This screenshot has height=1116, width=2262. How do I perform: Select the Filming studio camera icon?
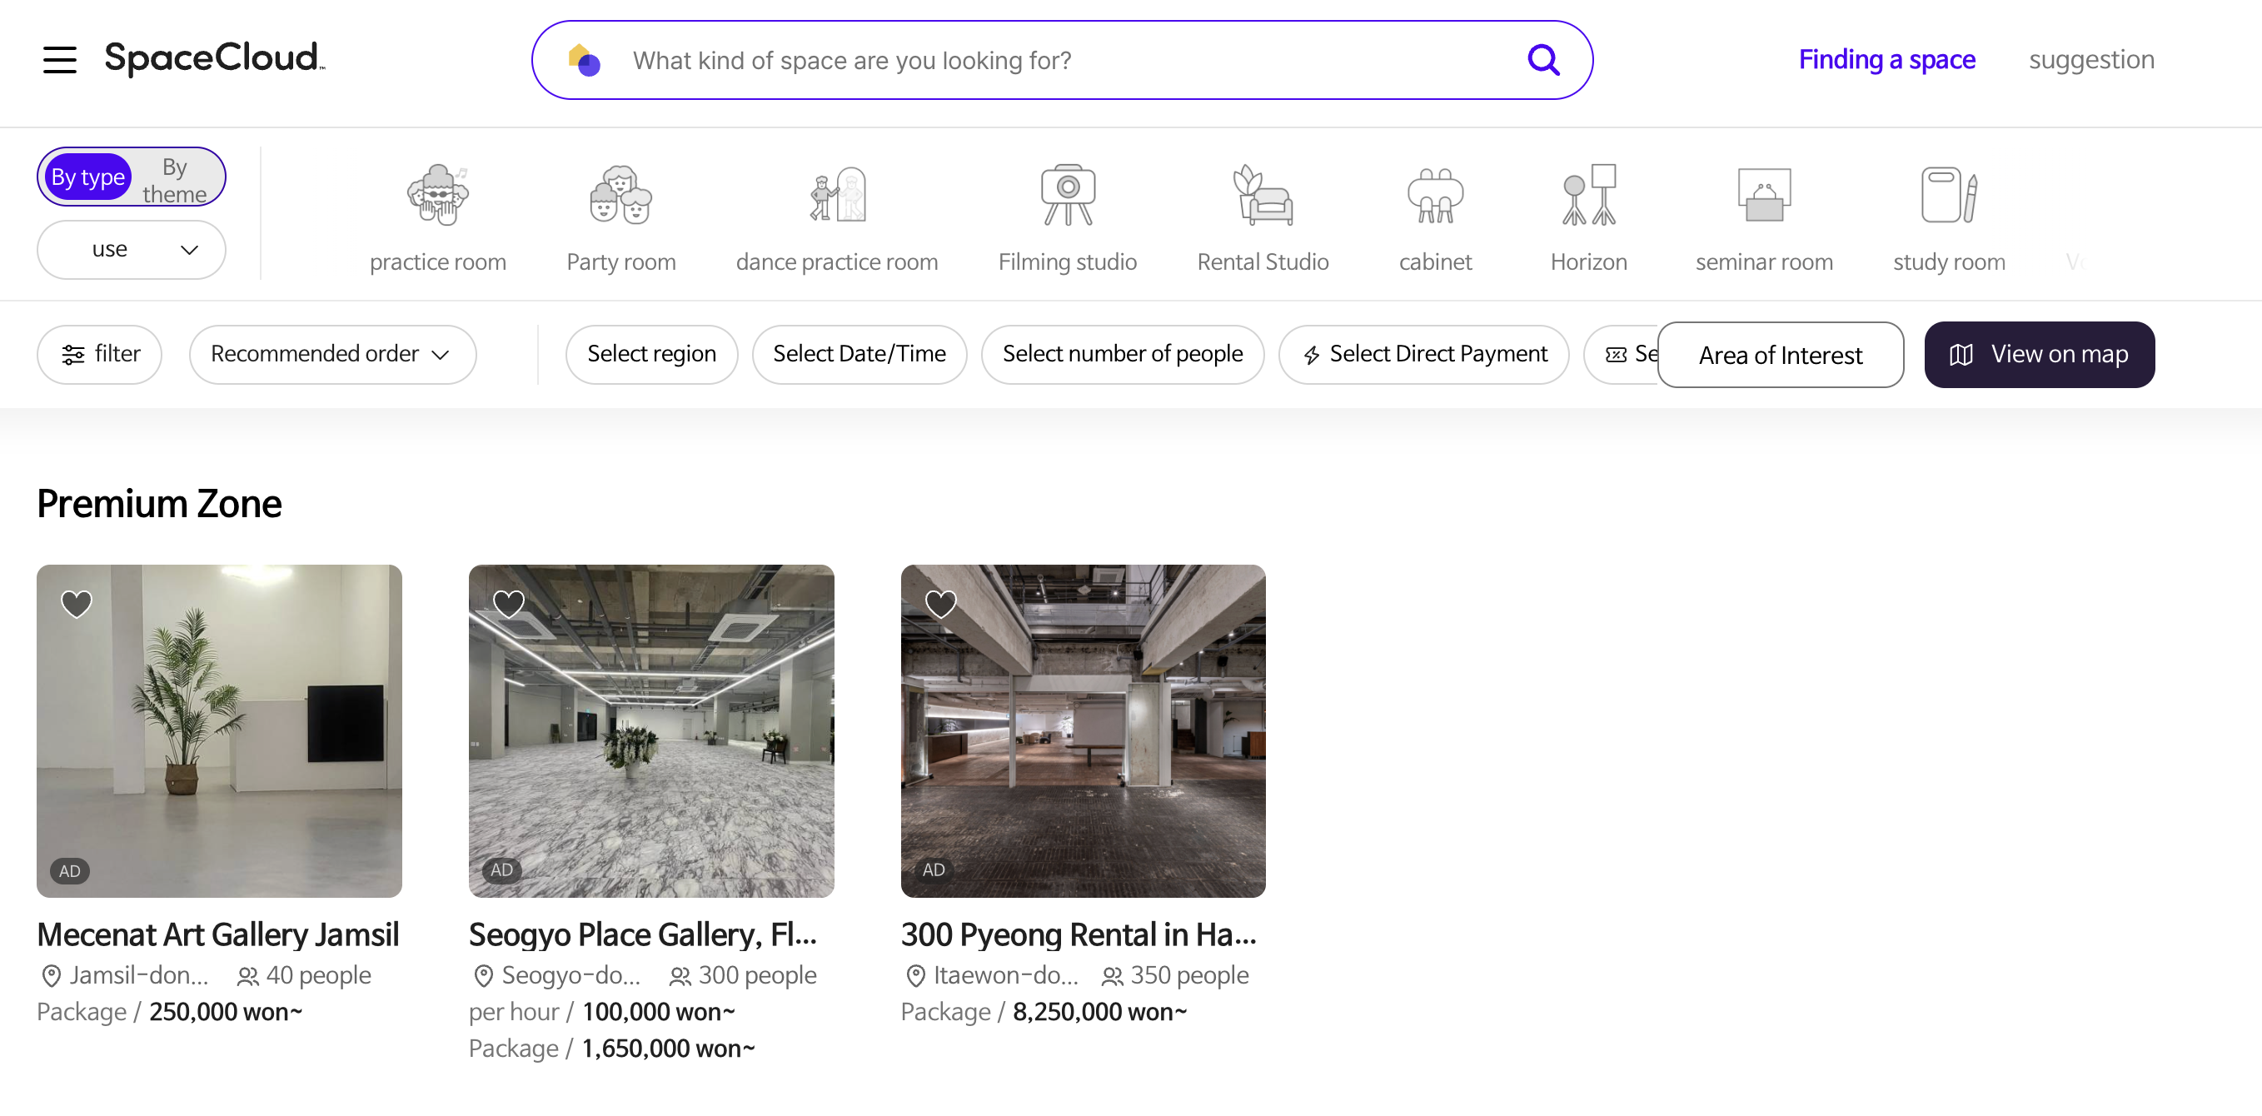click(1067, 195)
